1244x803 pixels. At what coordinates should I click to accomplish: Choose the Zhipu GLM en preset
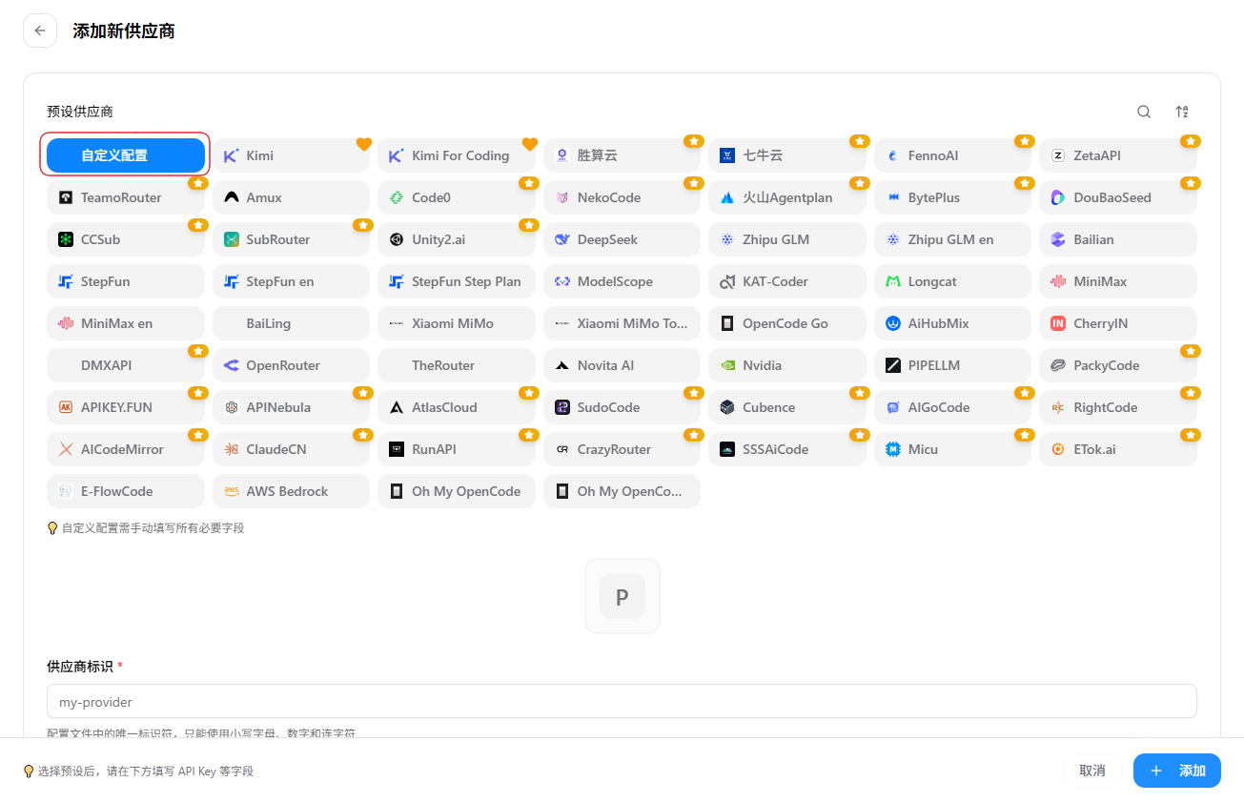point(952,239)
